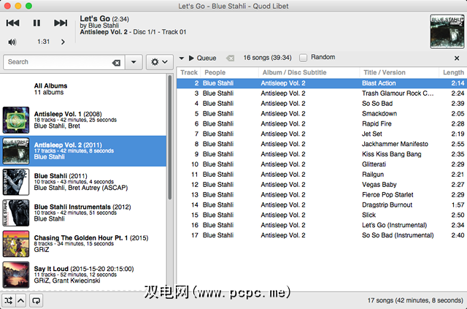The width and height of the screenshot is (467, 309).
Task: Sort by the People column header
Action: tap(229, 72)
